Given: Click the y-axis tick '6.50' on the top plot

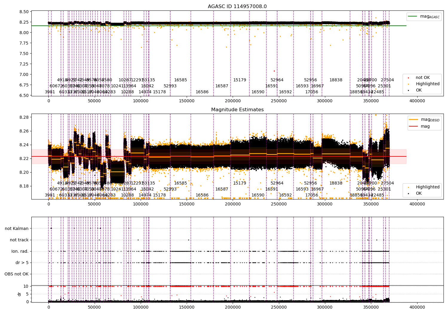Looking at the screenshot, I should point(24,96).
